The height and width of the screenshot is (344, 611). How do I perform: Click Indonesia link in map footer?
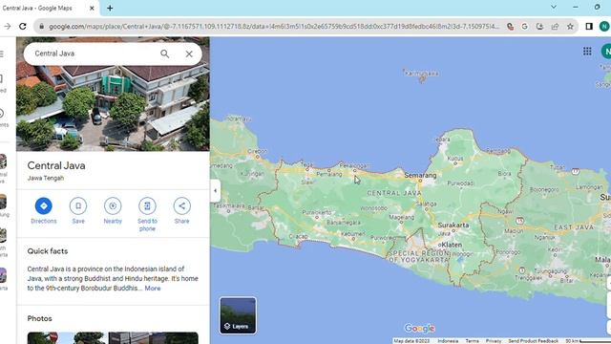(448, 341)
